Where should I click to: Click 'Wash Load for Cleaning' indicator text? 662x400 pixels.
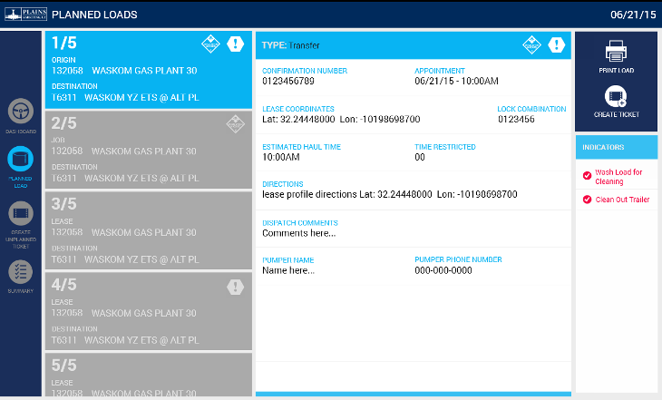[x=618, y=177]
